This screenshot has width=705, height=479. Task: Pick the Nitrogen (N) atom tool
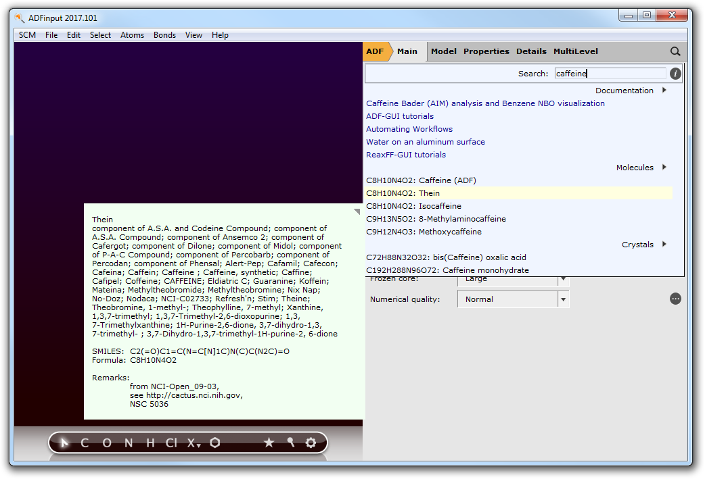(129, 443)
